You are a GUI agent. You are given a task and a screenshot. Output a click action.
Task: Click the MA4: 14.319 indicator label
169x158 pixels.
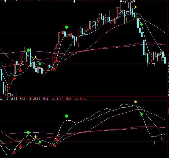(52, 99)
